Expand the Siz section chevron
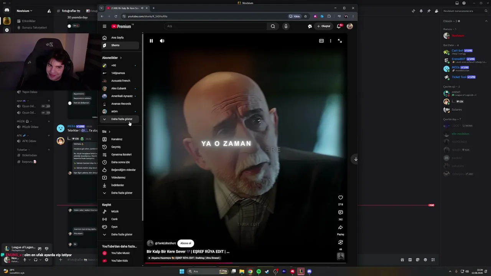This screenshot has width=491, height=276. pos(109,131)
